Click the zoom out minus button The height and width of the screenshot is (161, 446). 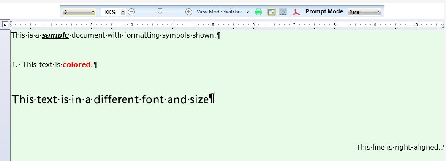pos(131,12)
